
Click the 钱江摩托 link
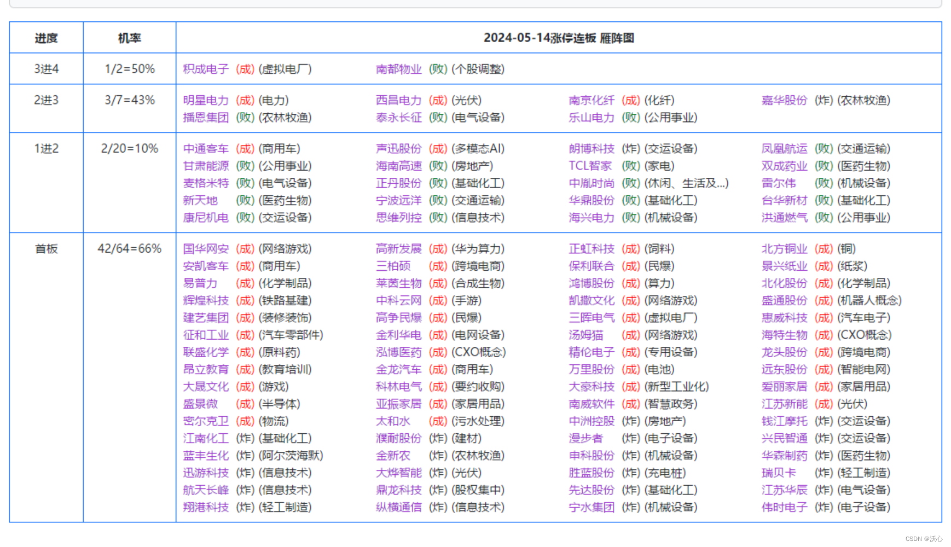(785, 421)
